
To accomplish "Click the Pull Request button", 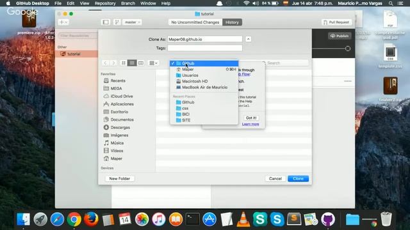I will tap(336, 22).
